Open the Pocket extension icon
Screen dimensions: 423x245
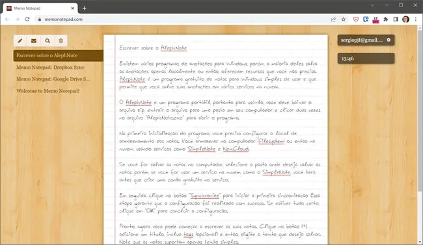pos(356,19)
